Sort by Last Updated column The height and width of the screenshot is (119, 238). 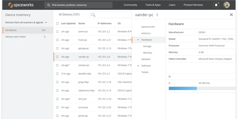coord(68,23)
